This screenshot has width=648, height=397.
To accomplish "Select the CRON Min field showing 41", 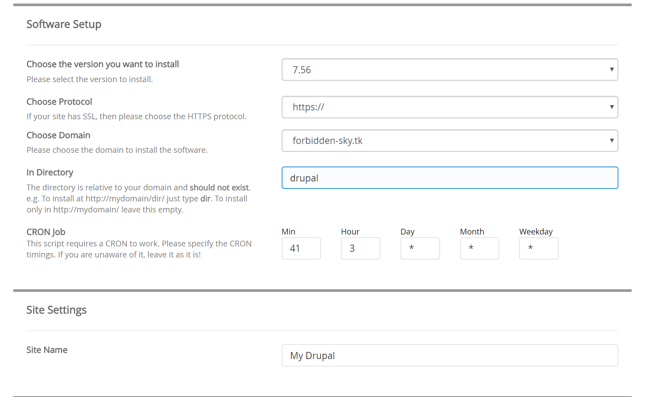I will point(301,248).
